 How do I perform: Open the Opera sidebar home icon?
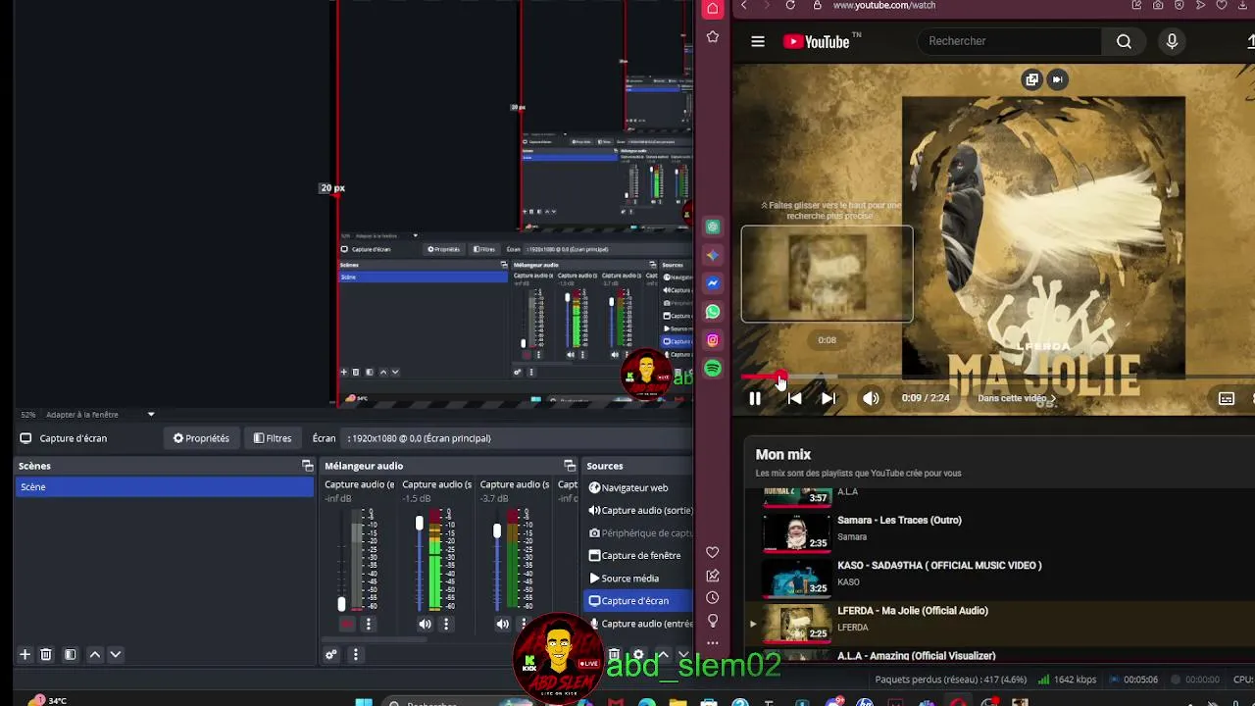713,9
